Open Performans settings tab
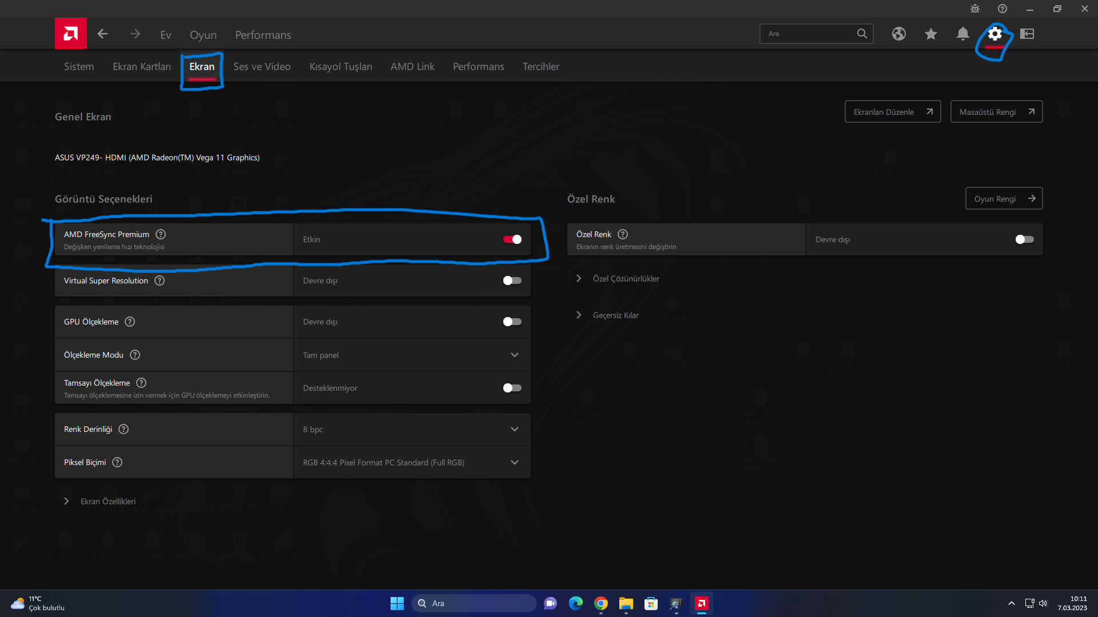1098x617 pixels. pyautogui.click(x=479, y=66)
